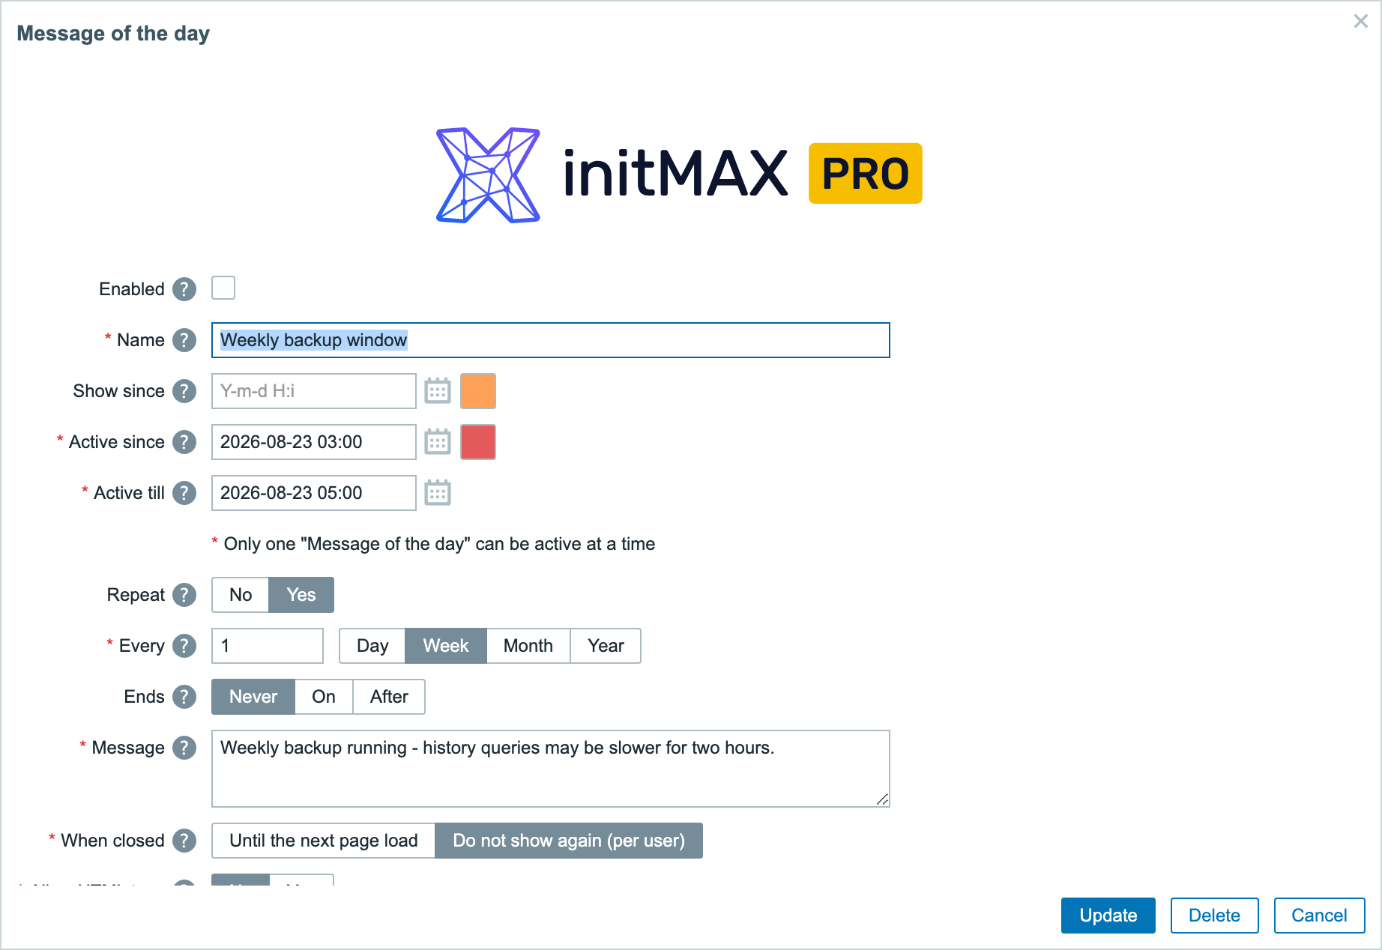This screenshot has width=1382, height=950.
Task: Set Ends to Never
Action: (253, 697)
